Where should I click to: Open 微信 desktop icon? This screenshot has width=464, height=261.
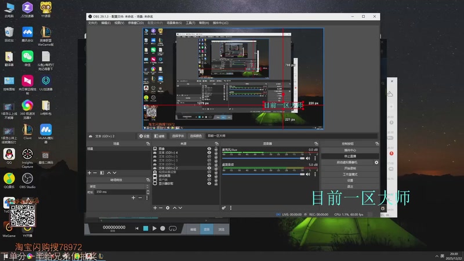coord(27,59)
